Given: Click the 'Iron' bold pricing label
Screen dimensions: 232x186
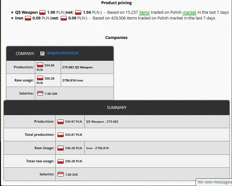Looking at the screenshot, I should pyautogui.click(x=19, y=18).
